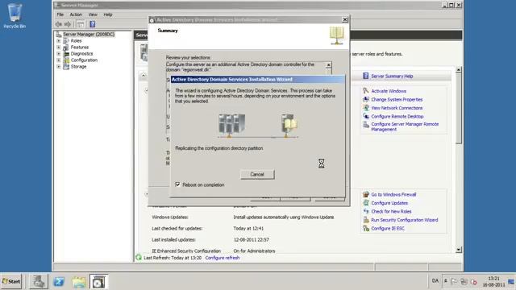Screen dimensions: 516x290
Task: Click the Go to Windows Firewall icon
Action: (365, 194)
